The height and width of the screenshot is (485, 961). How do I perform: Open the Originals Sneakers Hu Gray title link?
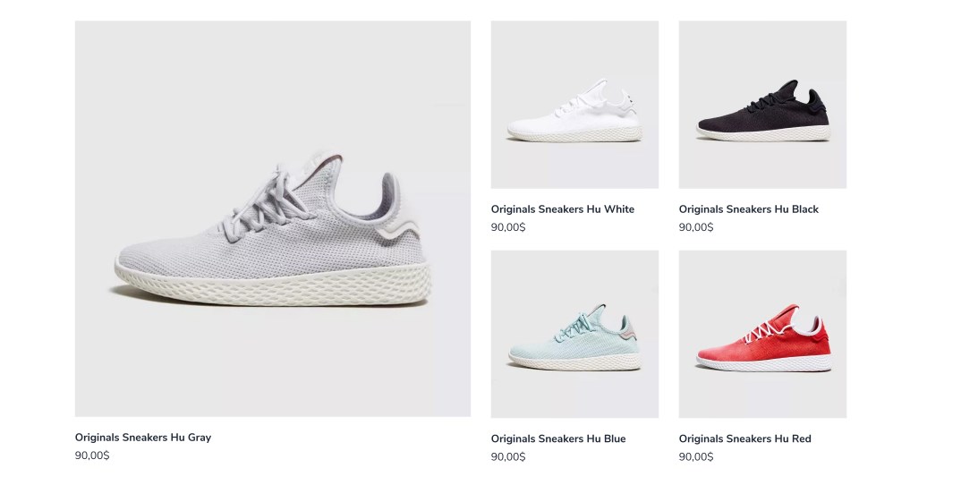pos(143,438)
